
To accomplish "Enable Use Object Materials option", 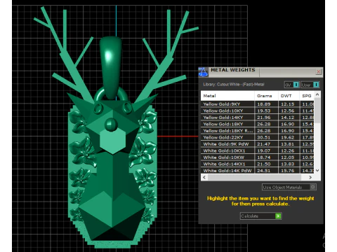I will (289, 187).
